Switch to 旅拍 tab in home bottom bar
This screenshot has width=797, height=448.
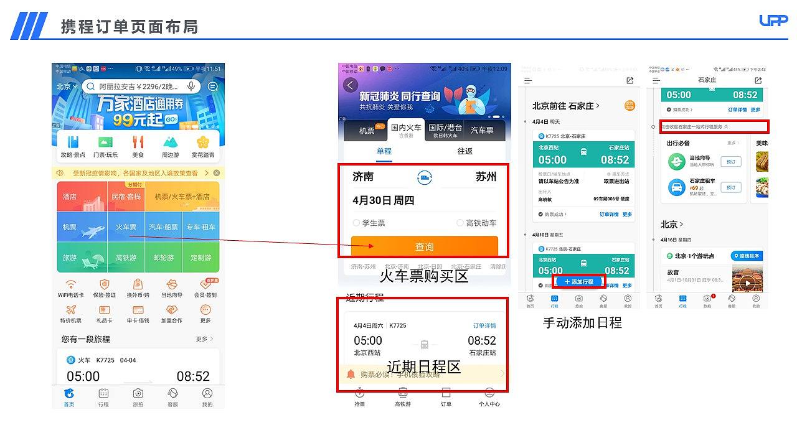click(x=138, y=398)
